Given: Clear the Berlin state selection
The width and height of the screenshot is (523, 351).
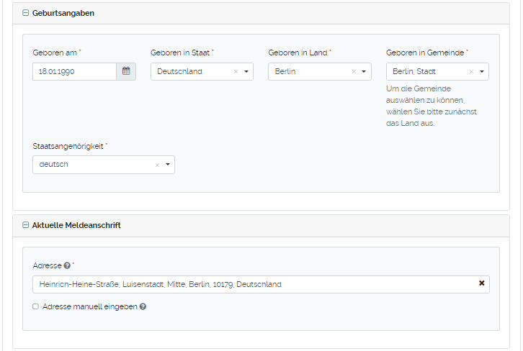Looking at the screenshot, I should click(354, 72).
